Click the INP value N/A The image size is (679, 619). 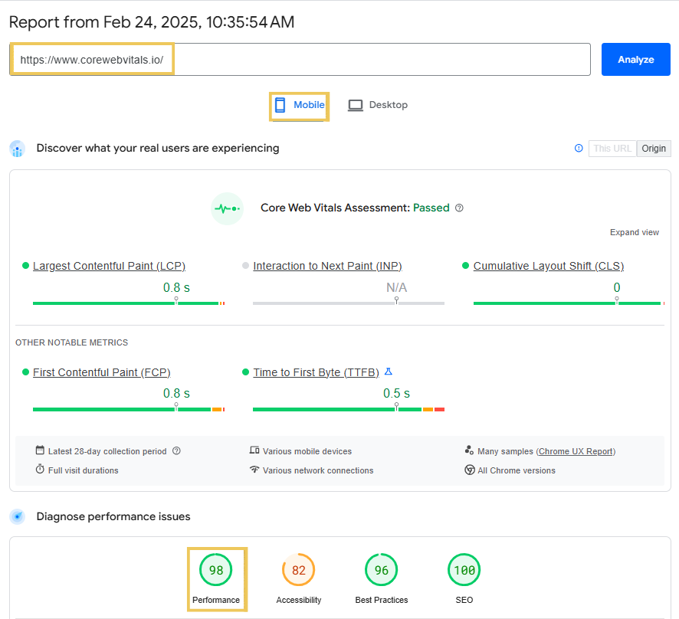tap(396, 287)
